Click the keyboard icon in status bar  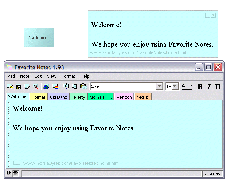16,173
